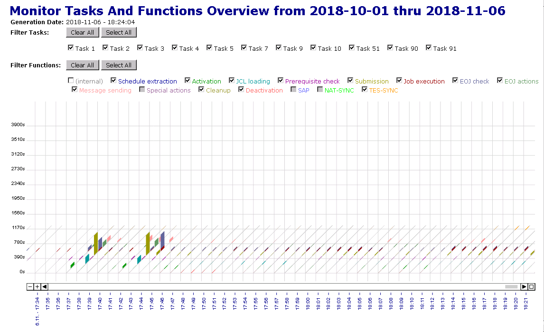The width and height of the screenshot is (544, 332).
Task: Enable the (internal) functions checkbox
Action: (70, 80)
